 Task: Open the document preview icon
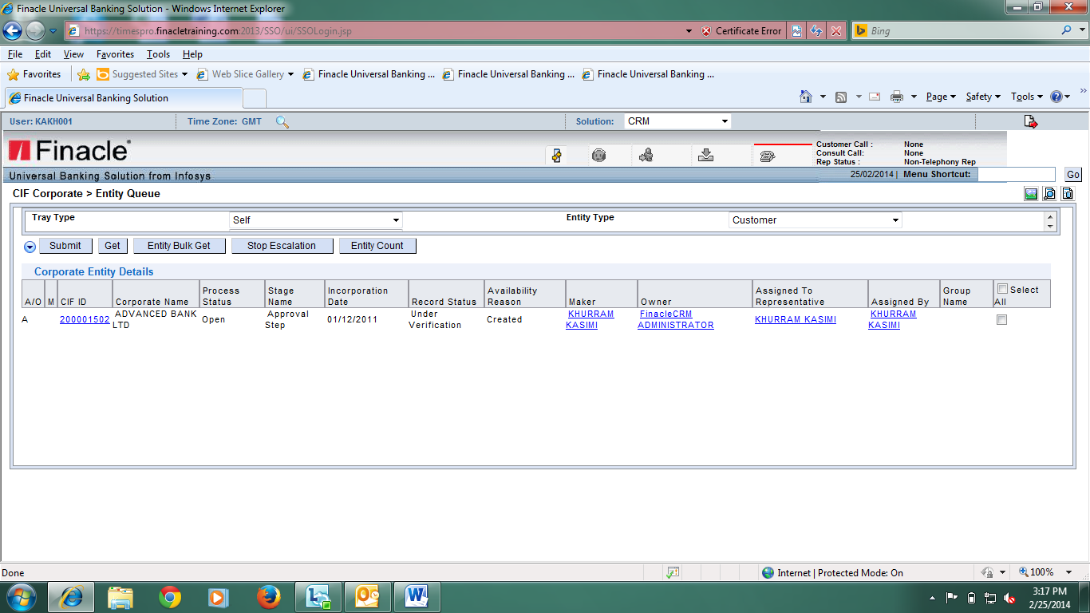pos(1049,193)
